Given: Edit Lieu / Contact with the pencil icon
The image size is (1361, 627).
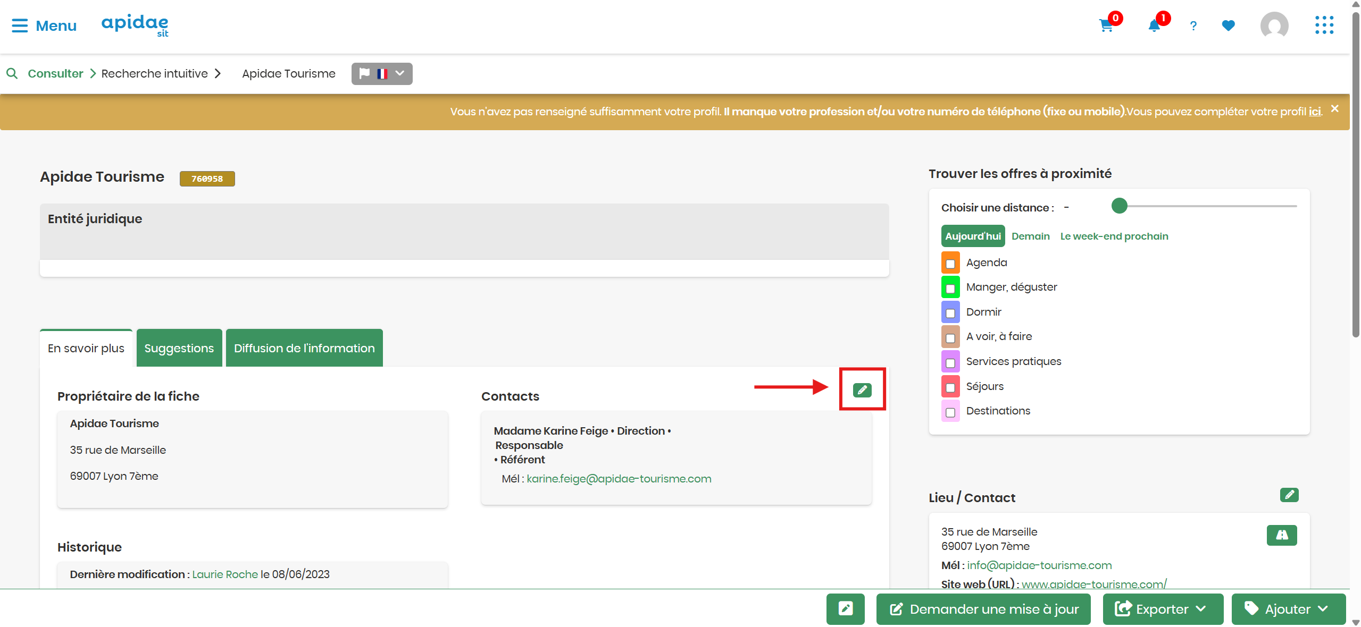Looking at the screenshot, I should 1289,495.
